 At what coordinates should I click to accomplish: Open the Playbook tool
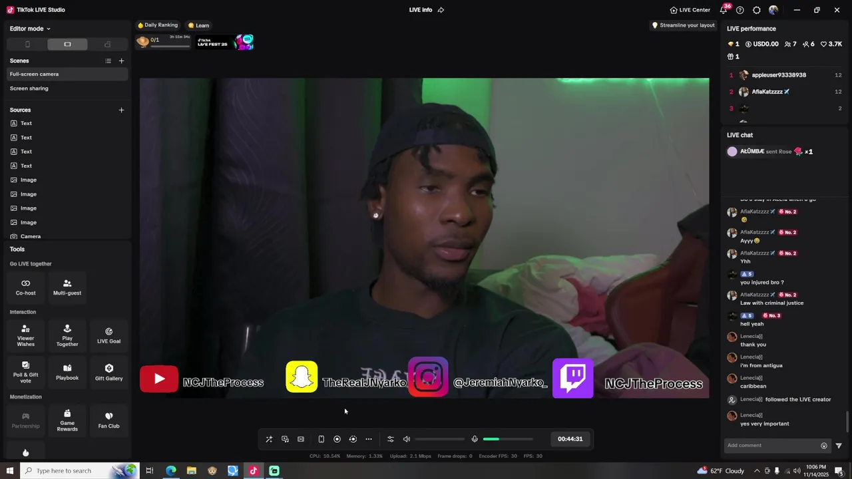[67, 372]
